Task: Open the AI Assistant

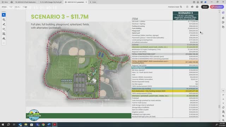Action: (x=217, y=7)
